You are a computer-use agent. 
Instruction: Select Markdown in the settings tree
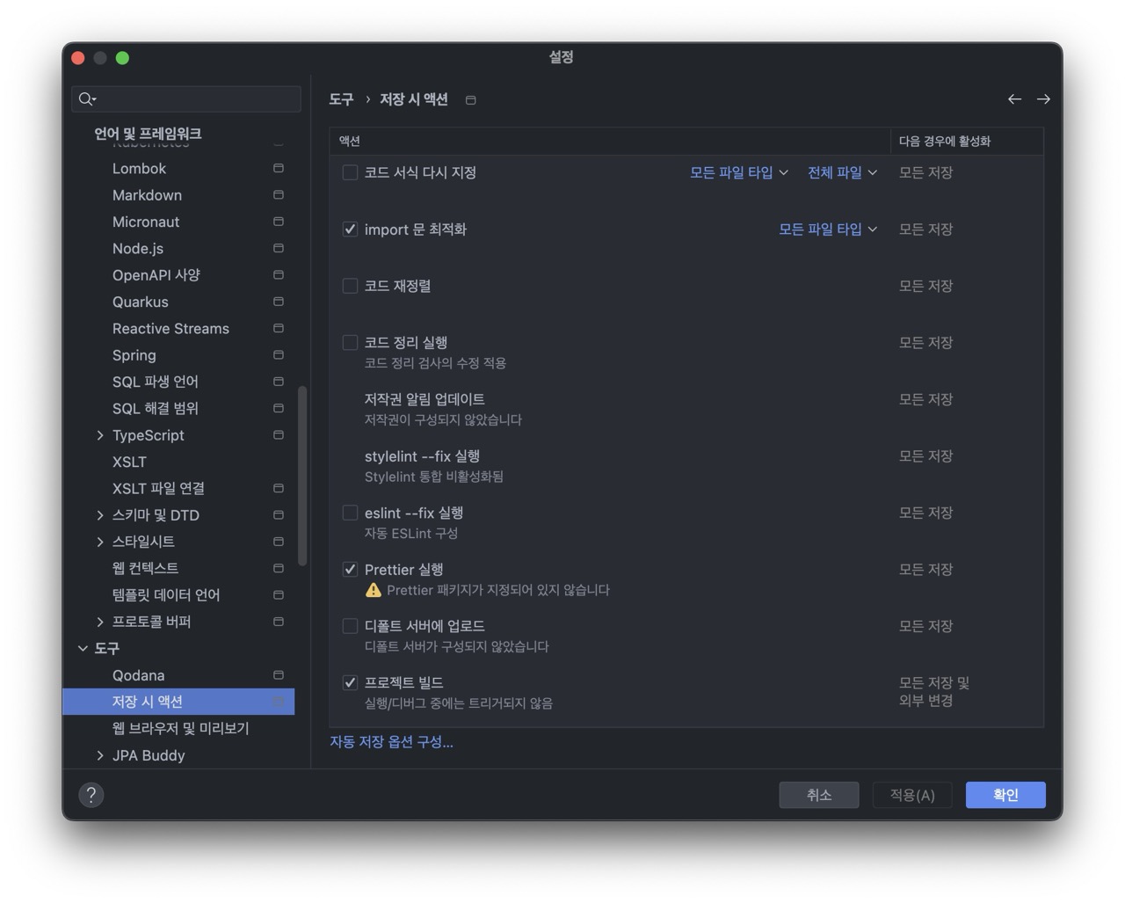(147, 195)
